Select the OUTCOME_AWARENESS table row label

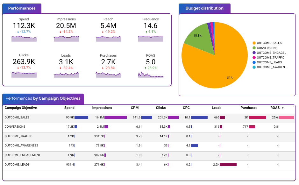coord(21,145)
